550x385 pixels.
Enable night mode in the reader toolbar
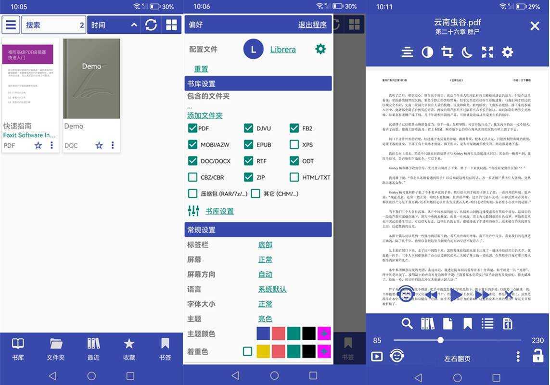[467, 51]
